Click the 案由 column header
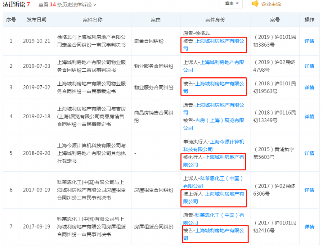This screenshot has height=248, width=323. (155, 20)
